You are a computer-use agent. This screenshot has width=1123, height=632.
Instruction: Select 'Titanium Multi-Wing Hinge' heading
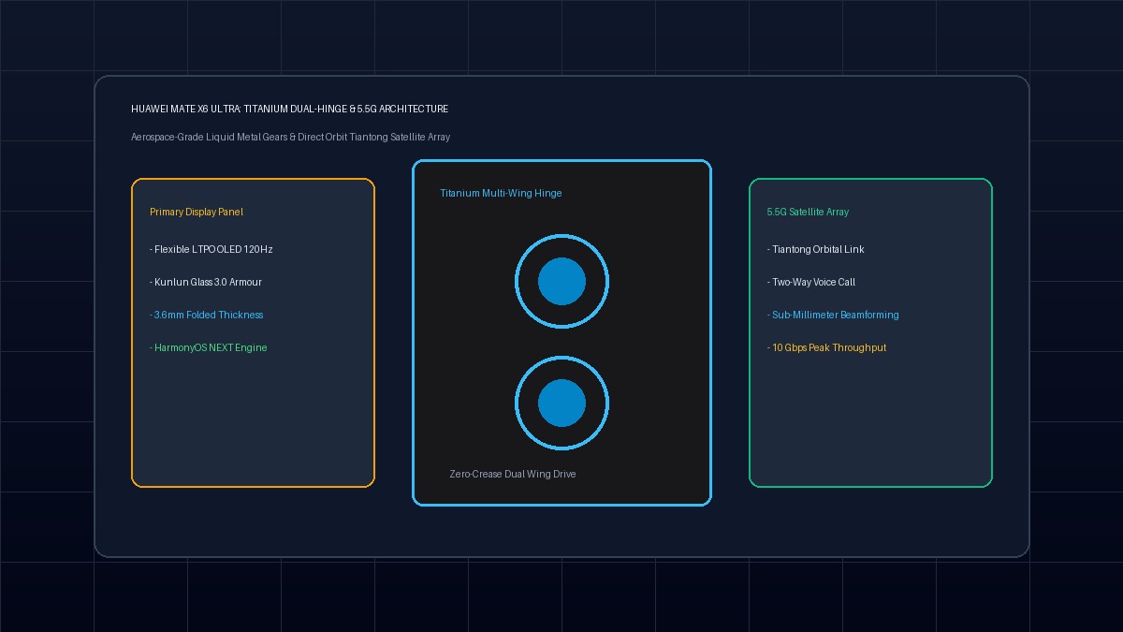[x=501, y=194]
